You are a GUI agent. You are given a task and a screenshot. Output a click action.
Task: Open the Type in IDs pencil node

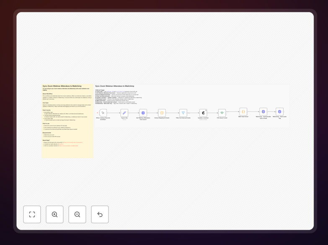124,113
